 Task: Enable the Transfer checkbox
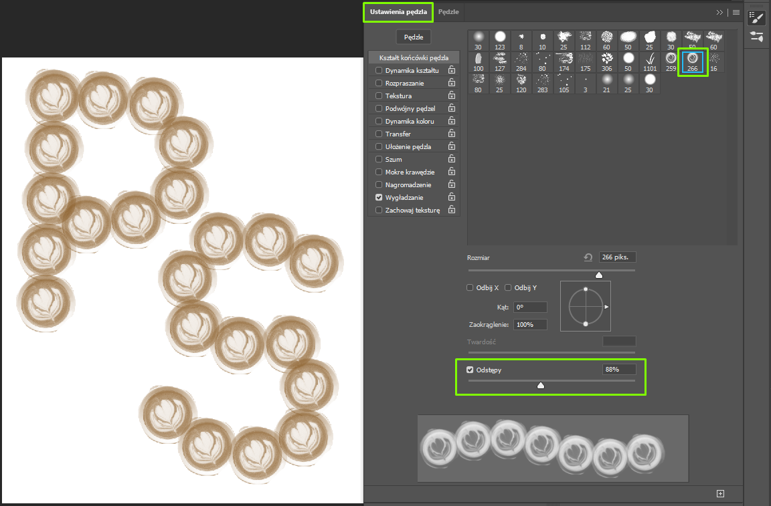tap(379, 134)
